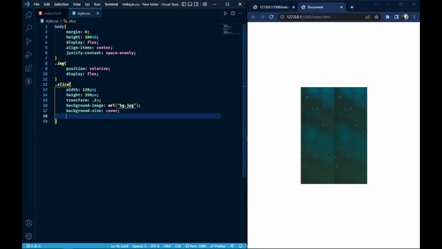This screenshot has width=442, height=249.
Task: Click the browser address bar URL
Action: pos(309,17)
